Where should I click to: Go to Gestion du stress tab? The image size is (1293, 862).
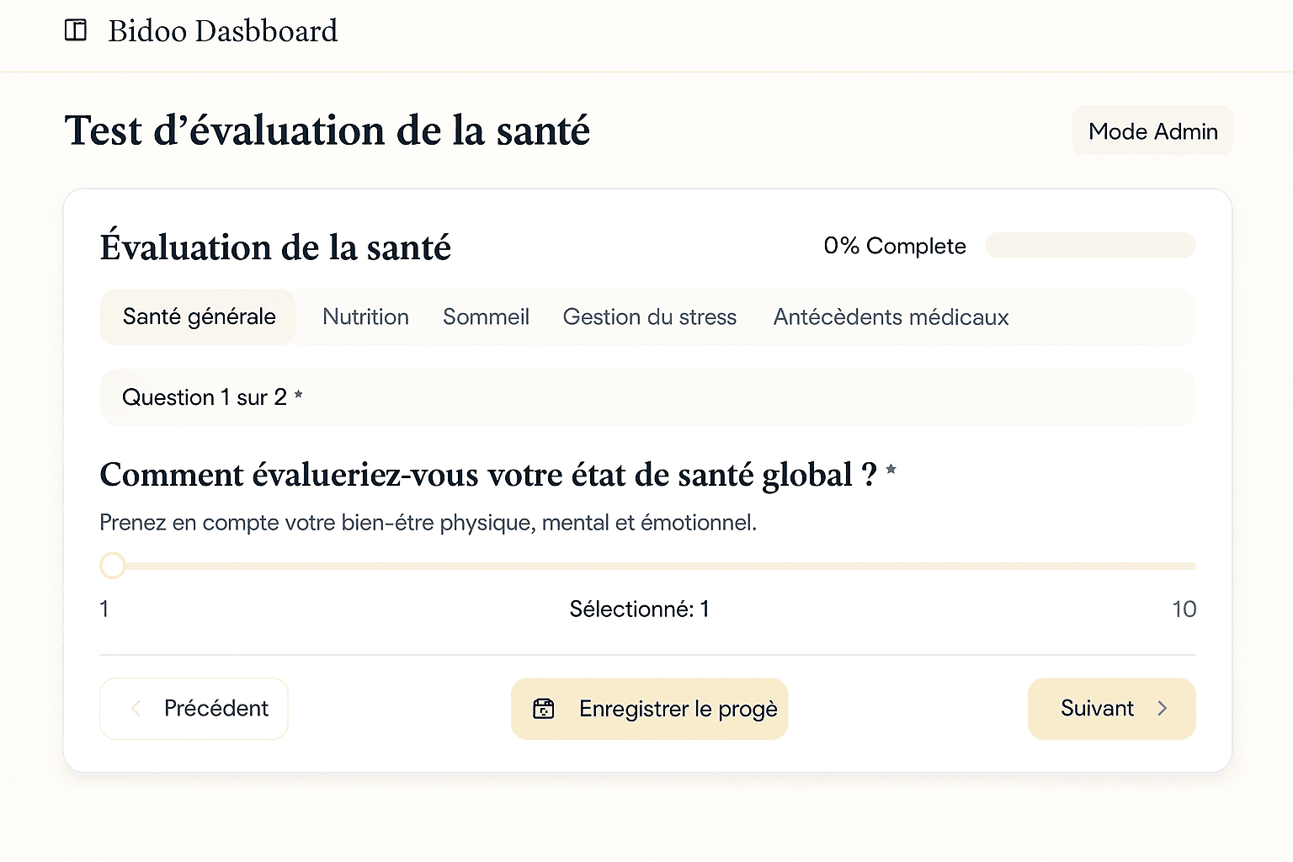pyautogui.click(x=650, y=317)
